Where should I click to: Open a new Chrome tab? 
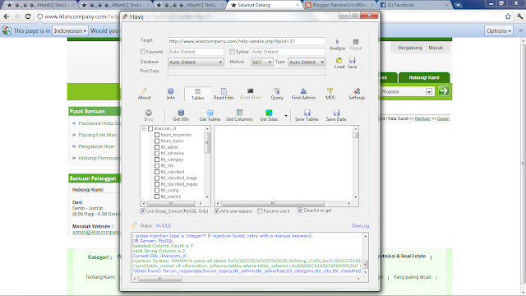(458, 5)
